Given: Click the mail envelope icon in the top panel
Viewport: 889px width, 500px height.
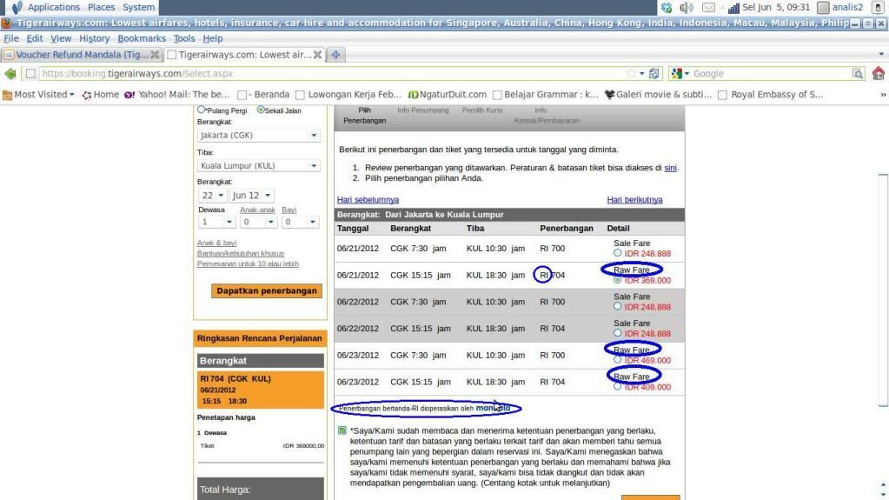Looking at the screenshot, I should point(709,7).
